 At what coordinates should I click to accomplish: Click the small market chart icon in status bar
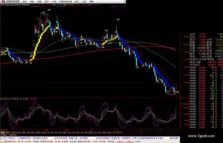coord(125,142)
